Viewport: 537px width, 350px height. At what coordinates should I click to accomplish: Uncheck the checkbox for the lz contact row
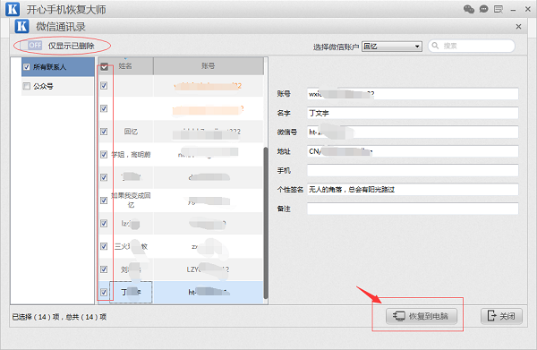coord(104,223)
